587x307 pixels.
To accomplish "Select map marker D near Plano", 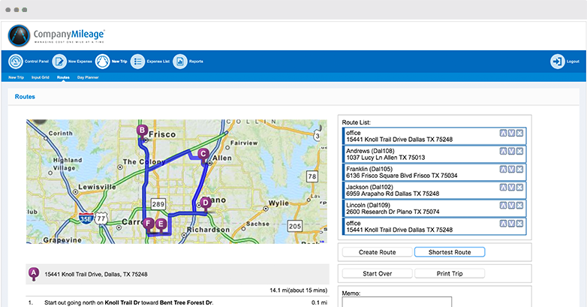I will (x=206, y=203).
